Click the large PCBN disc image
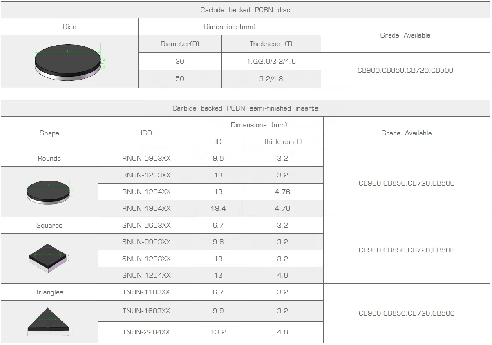 pyautogui.click(x=69, y=61)
